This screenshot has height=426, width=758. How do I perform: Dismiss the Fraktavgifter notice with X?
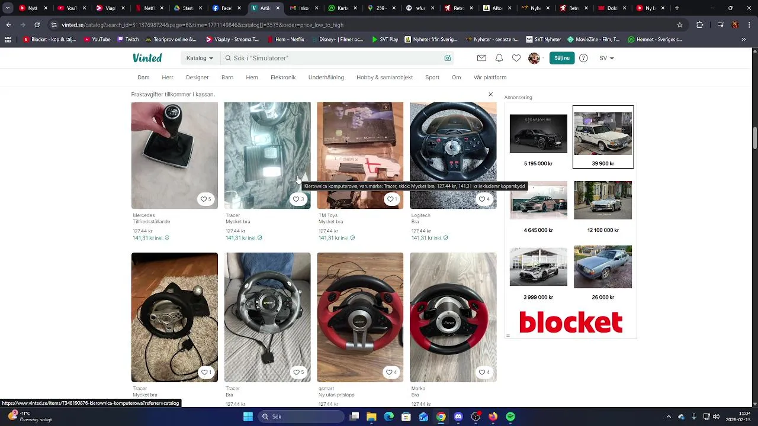tap(490, 95)
